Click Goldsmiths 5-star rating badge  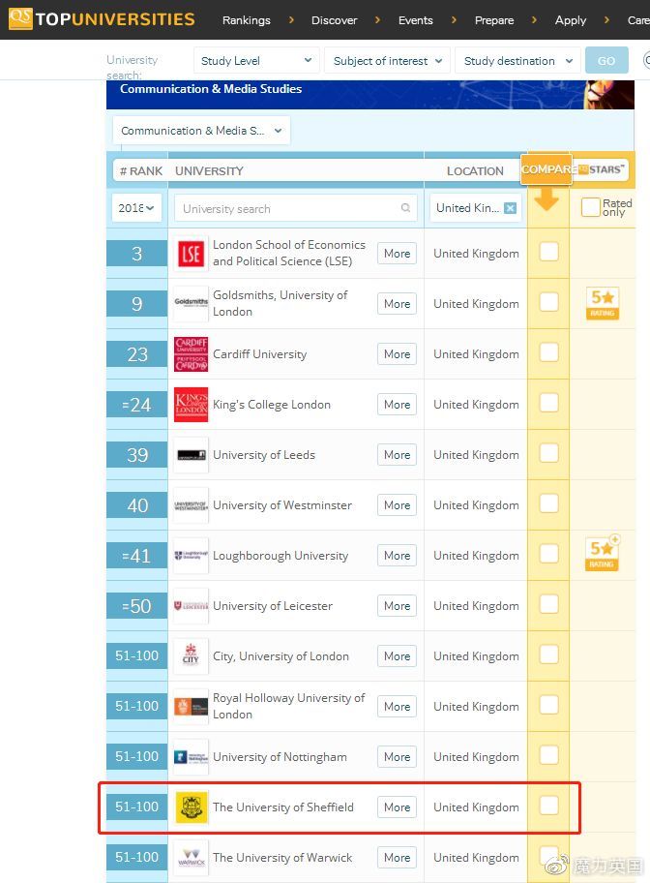click(x=603, y=304)
